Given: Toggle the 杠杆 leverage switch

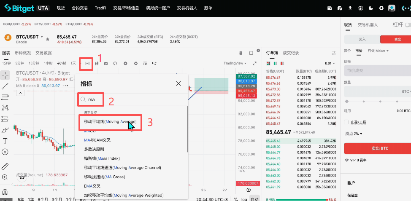Looking at the screenshot, I should point(408,25).
